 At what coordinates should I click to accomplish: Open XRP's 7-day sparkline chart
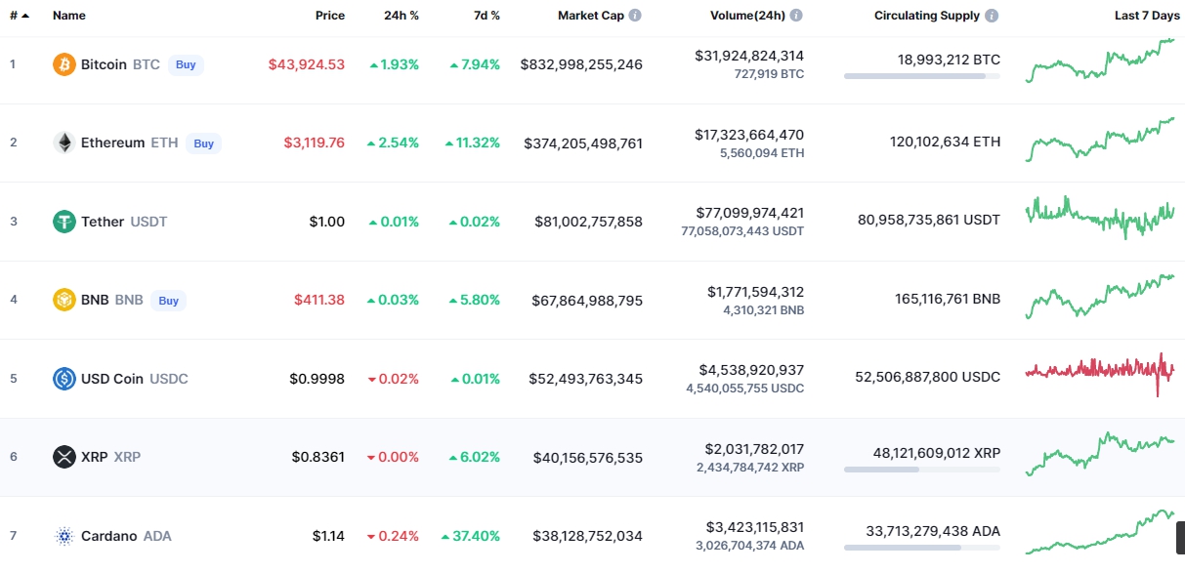click(1100, 453)
